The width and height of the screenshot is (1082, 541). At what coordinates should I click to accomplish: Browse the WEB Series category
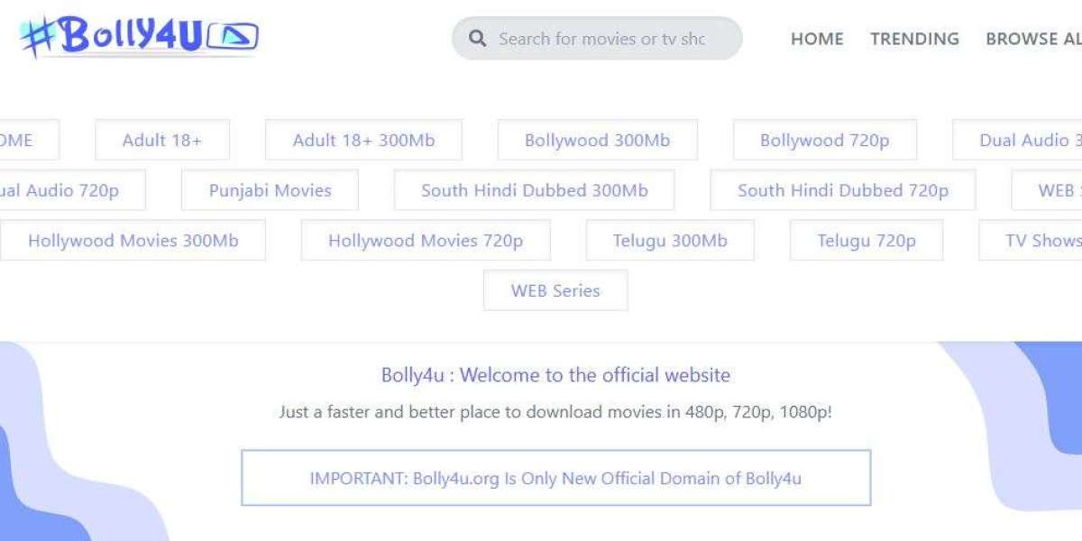tap(555, 290)
